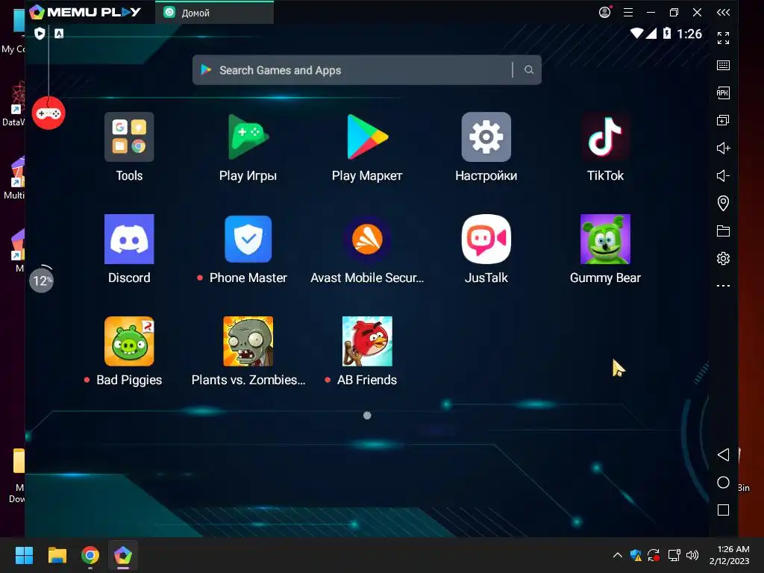
Task: Open the taskbar clock and date
Action: (x=730, y=555)
